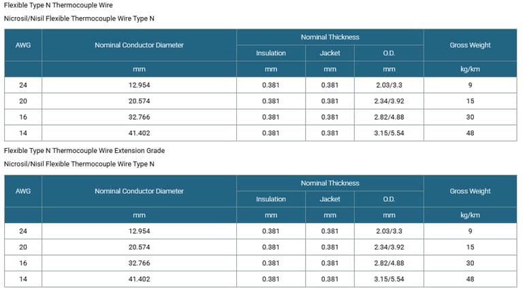Select the 2.03/3.3 O.D. cell in the first table

coord(389,85)
